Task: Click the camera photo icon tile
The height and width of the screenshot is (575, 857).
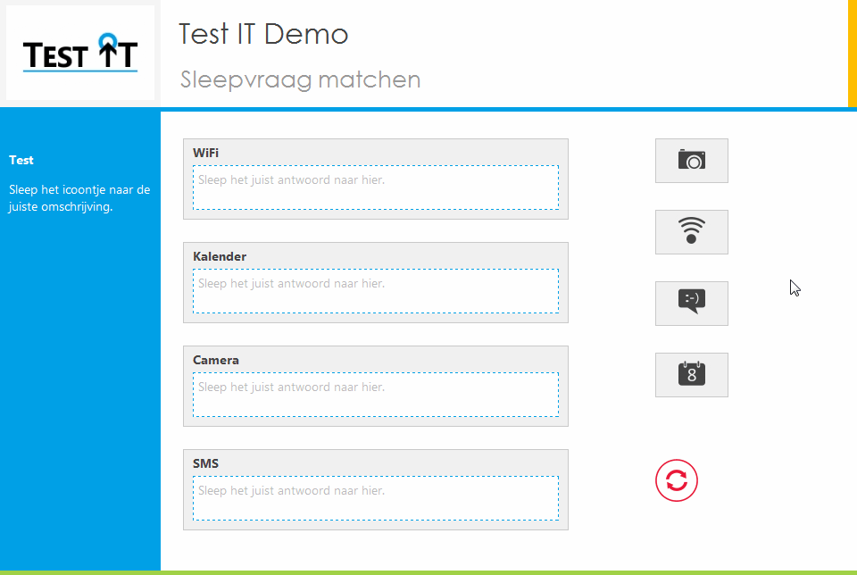Action: (x=692, y=161)
